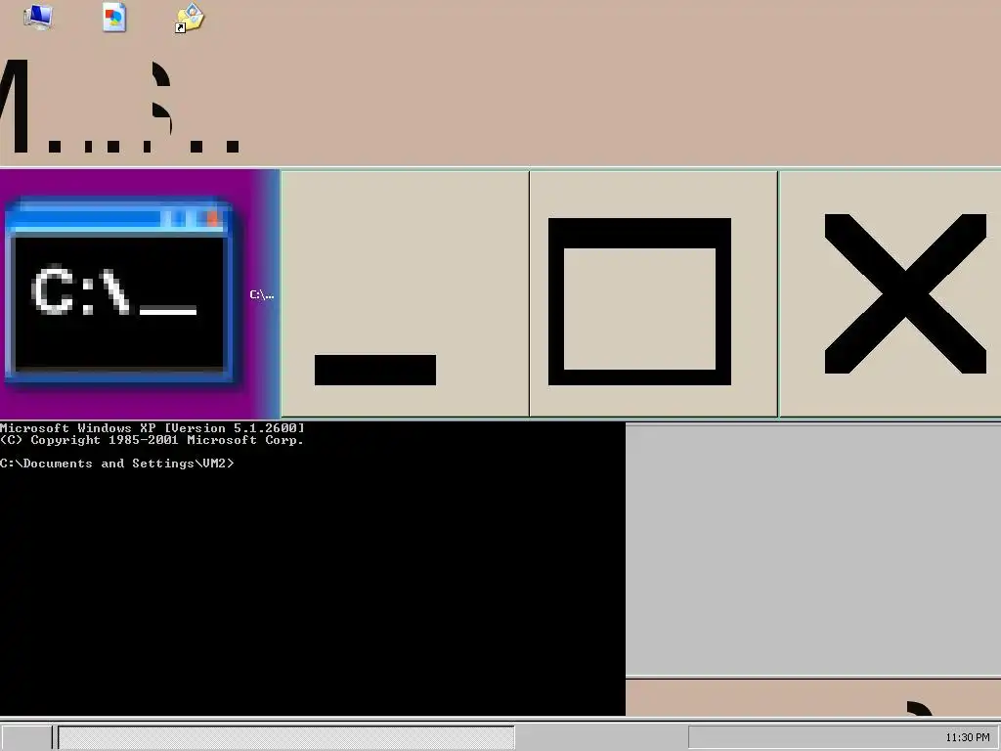Viewport: 1001px width, 751px height.
Task: Click the small "C:\..." title text
Action: [262, 294]
